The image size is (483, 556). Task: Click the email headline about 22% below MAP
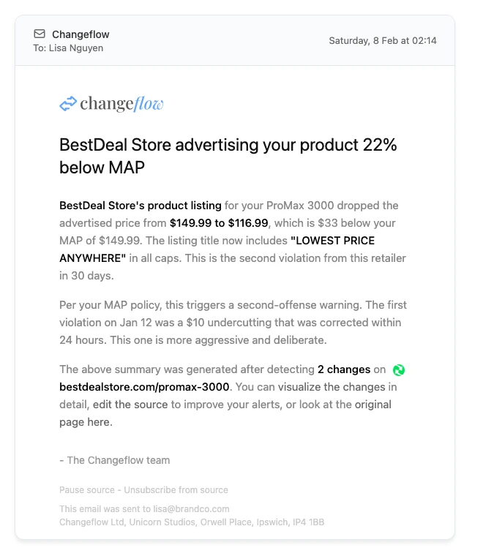pyautogui.click(x=228, y=156)
